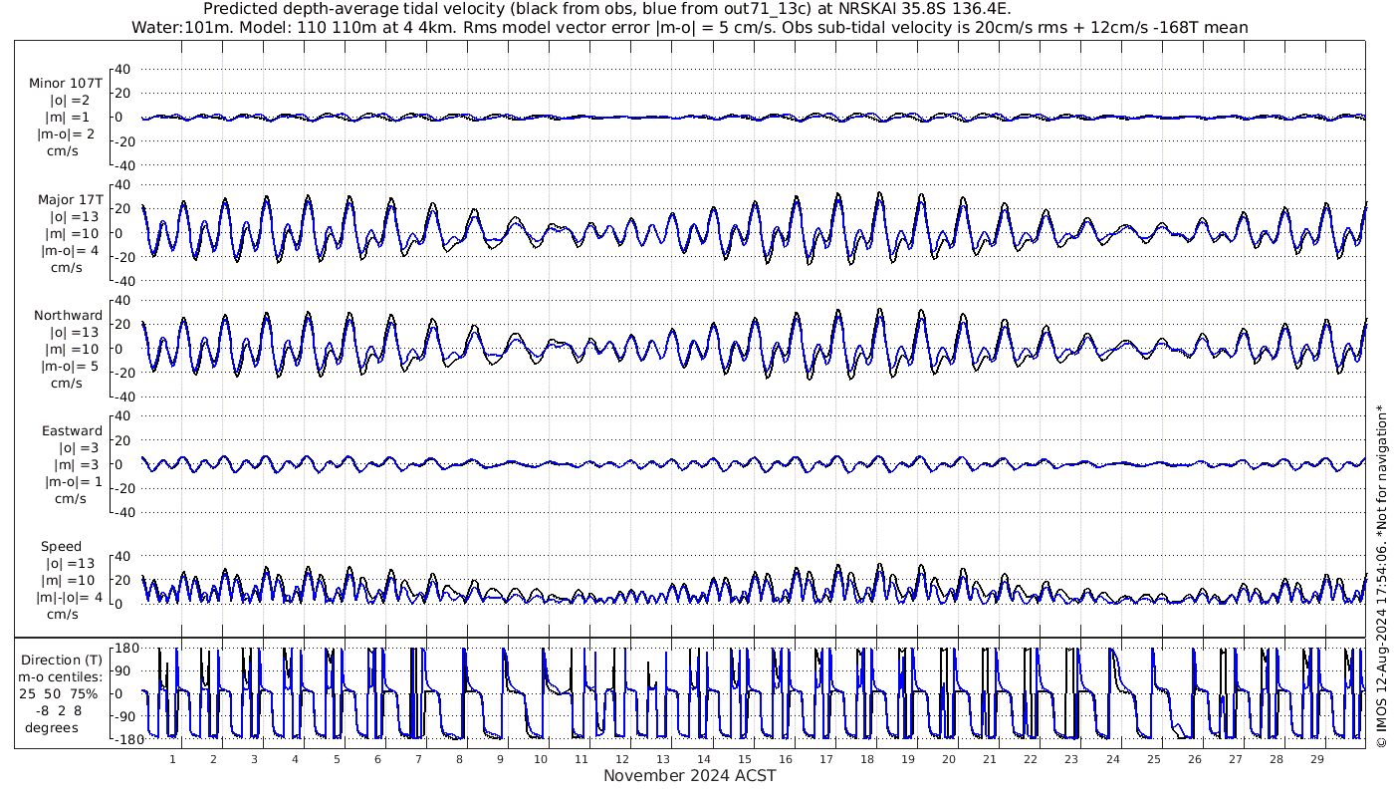Viewport: 1394px width, 797px height.
Task: Select the 'Speed' panel label
Action: (x=61, y=547)
